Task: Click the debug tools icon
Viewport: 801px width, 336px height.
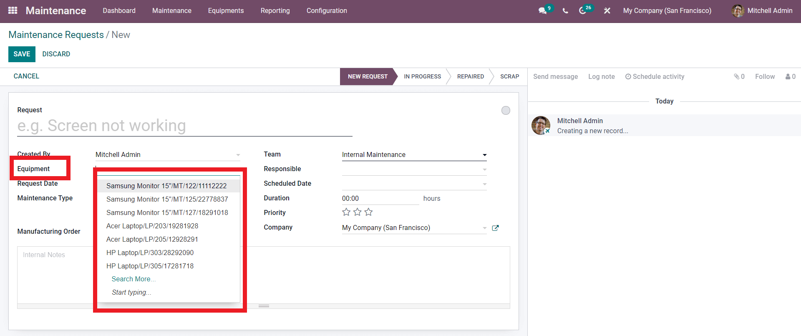Action: 607,11
